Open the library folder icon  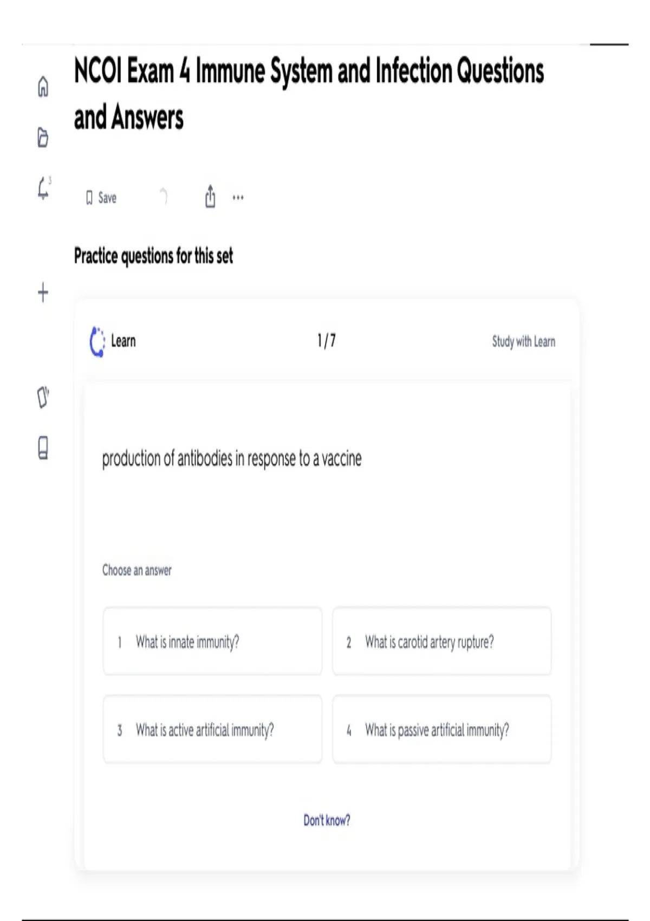(43, 137)
